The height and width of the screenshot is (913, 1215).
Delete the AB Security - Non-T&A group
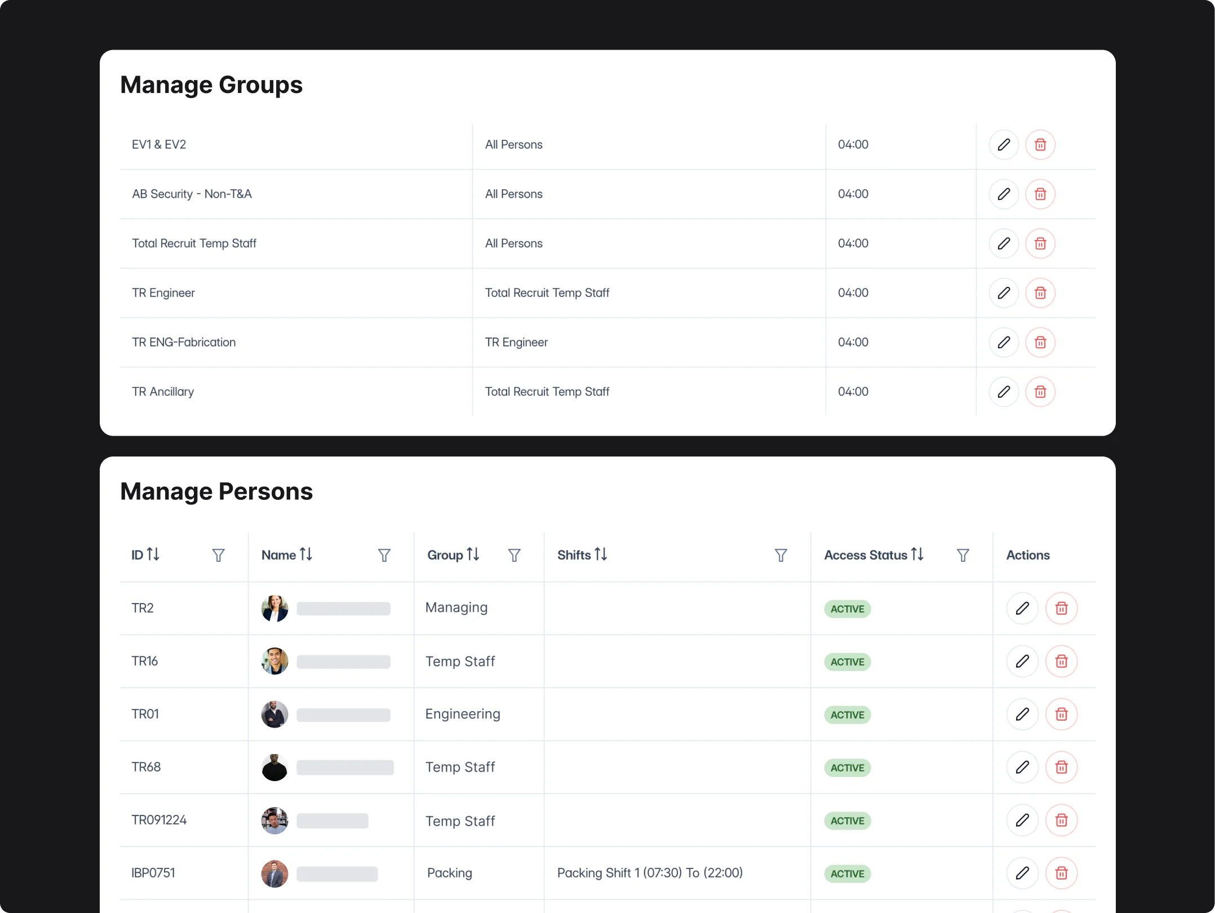(1040, 194)
